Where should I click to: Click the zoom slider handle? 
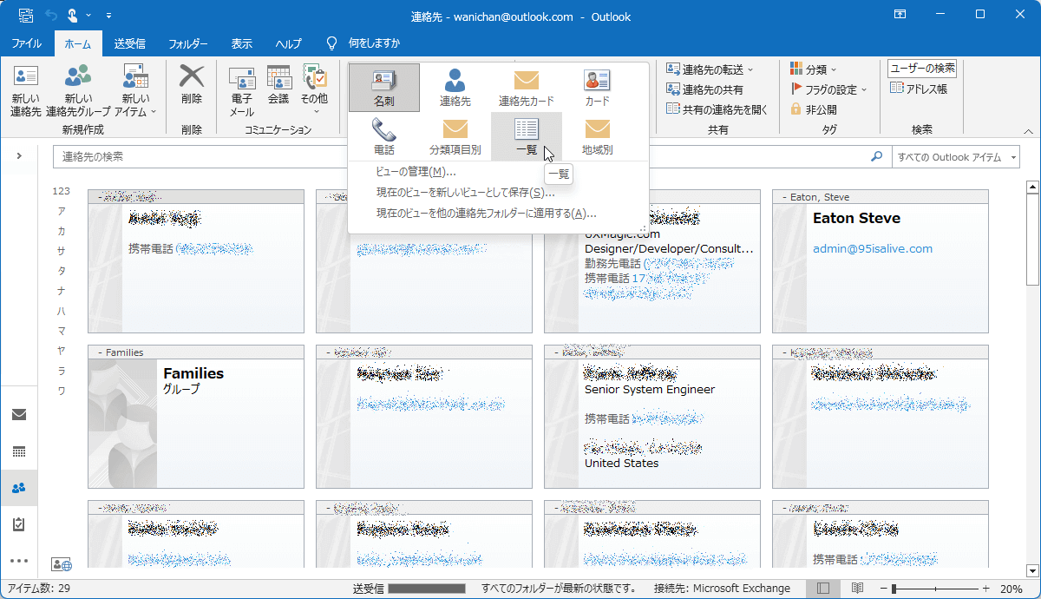pos(894,589)
